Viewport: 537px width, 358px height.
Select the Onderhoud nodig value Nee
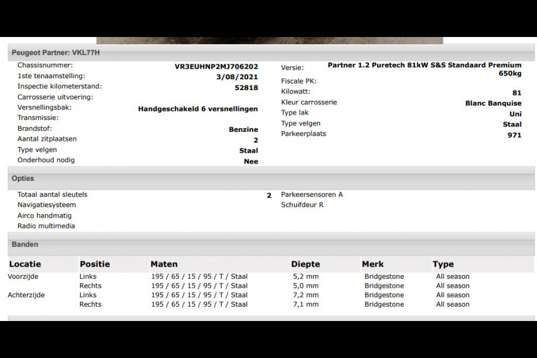[251, 161]
